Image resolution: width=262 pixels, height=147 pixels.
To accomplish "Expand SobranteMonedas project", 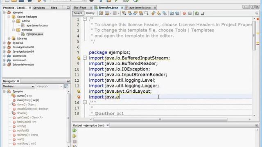I will click(x=5, y=65).
